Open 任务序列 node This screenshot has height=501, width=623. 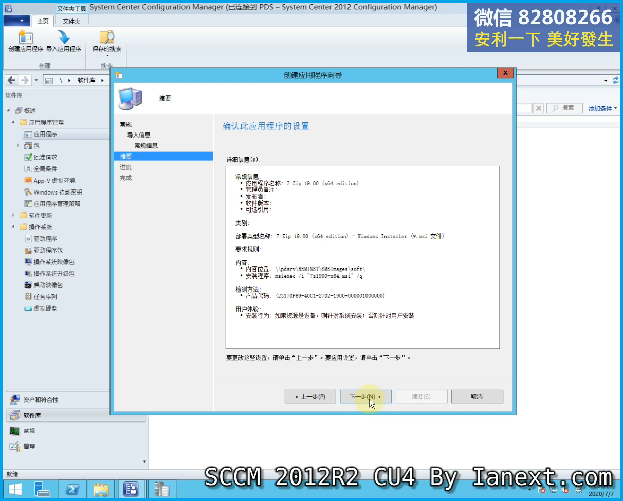pos(45,297)
